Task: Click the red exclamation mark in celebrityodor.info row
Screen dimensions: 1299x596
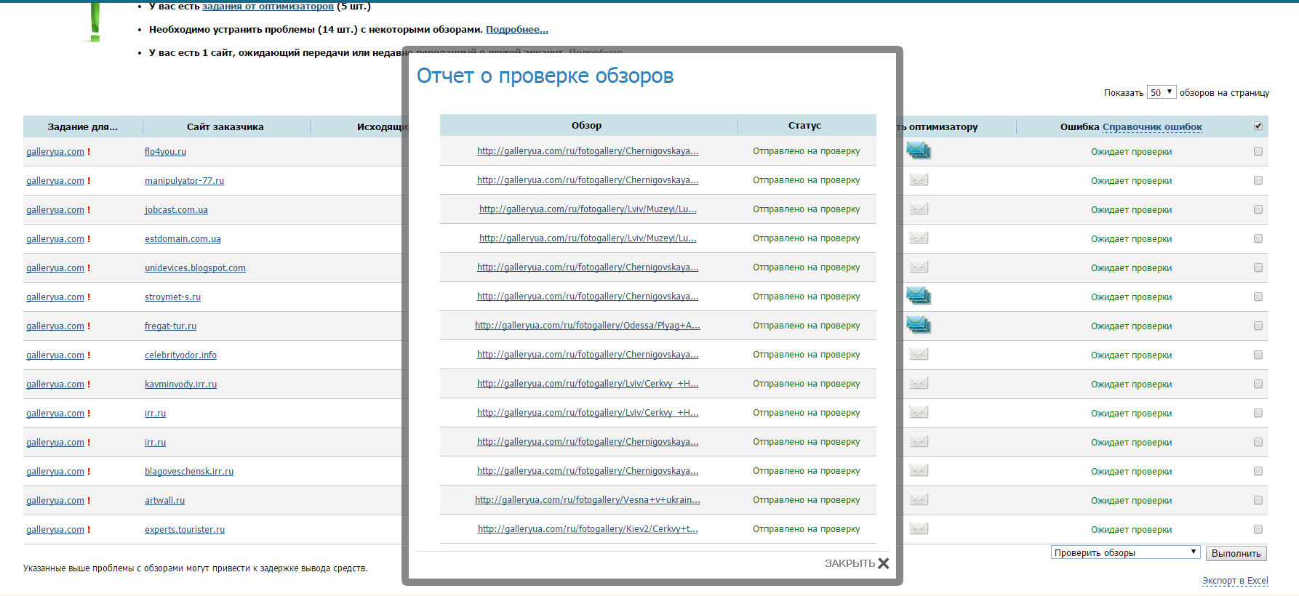Action: tap(89, 355)
